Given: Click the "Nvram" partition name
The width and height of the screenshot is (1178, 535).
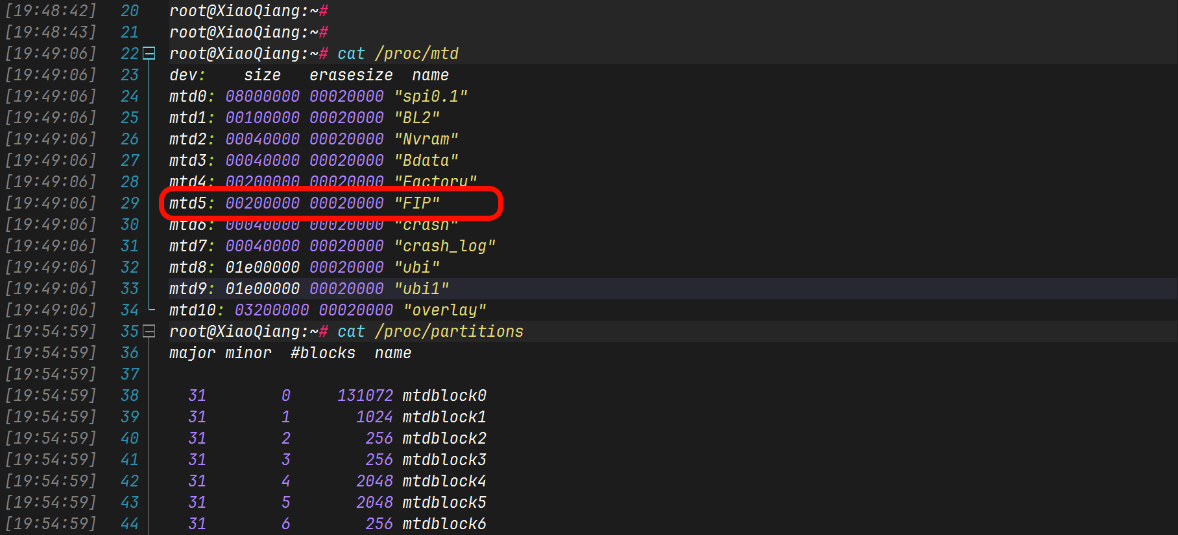Looking at the screenshot, I should tap(426, 139).
